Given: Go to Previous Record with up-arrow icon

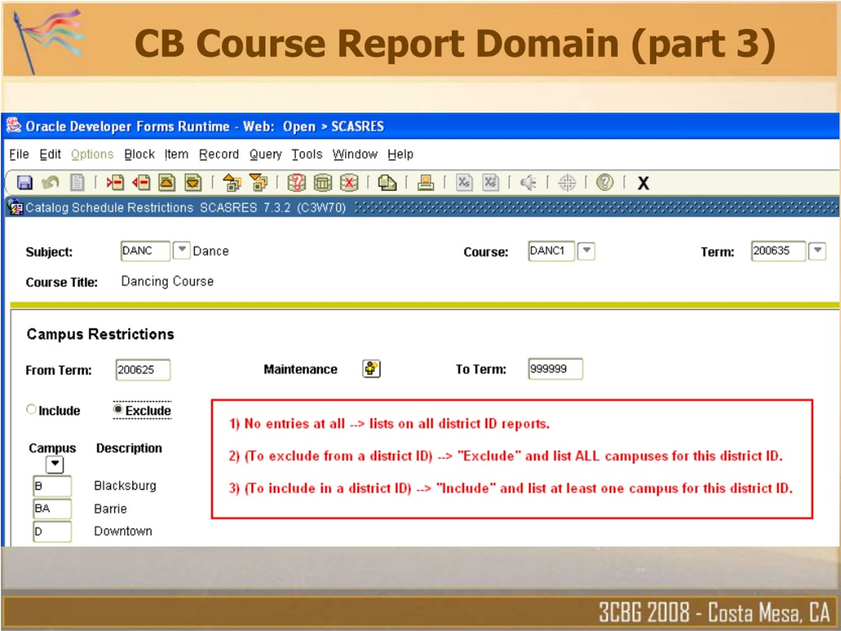Looking at the screenshot, I should (x=167, y=183).
